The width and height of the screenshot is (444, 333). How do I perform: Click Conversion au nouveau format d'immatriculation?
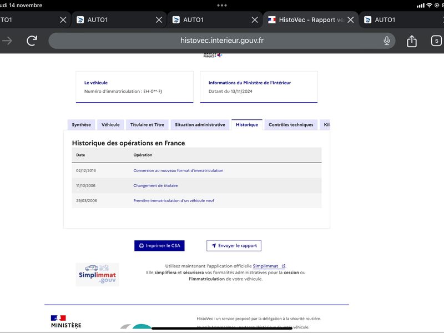pyautogui.click(x=178, y=170)
